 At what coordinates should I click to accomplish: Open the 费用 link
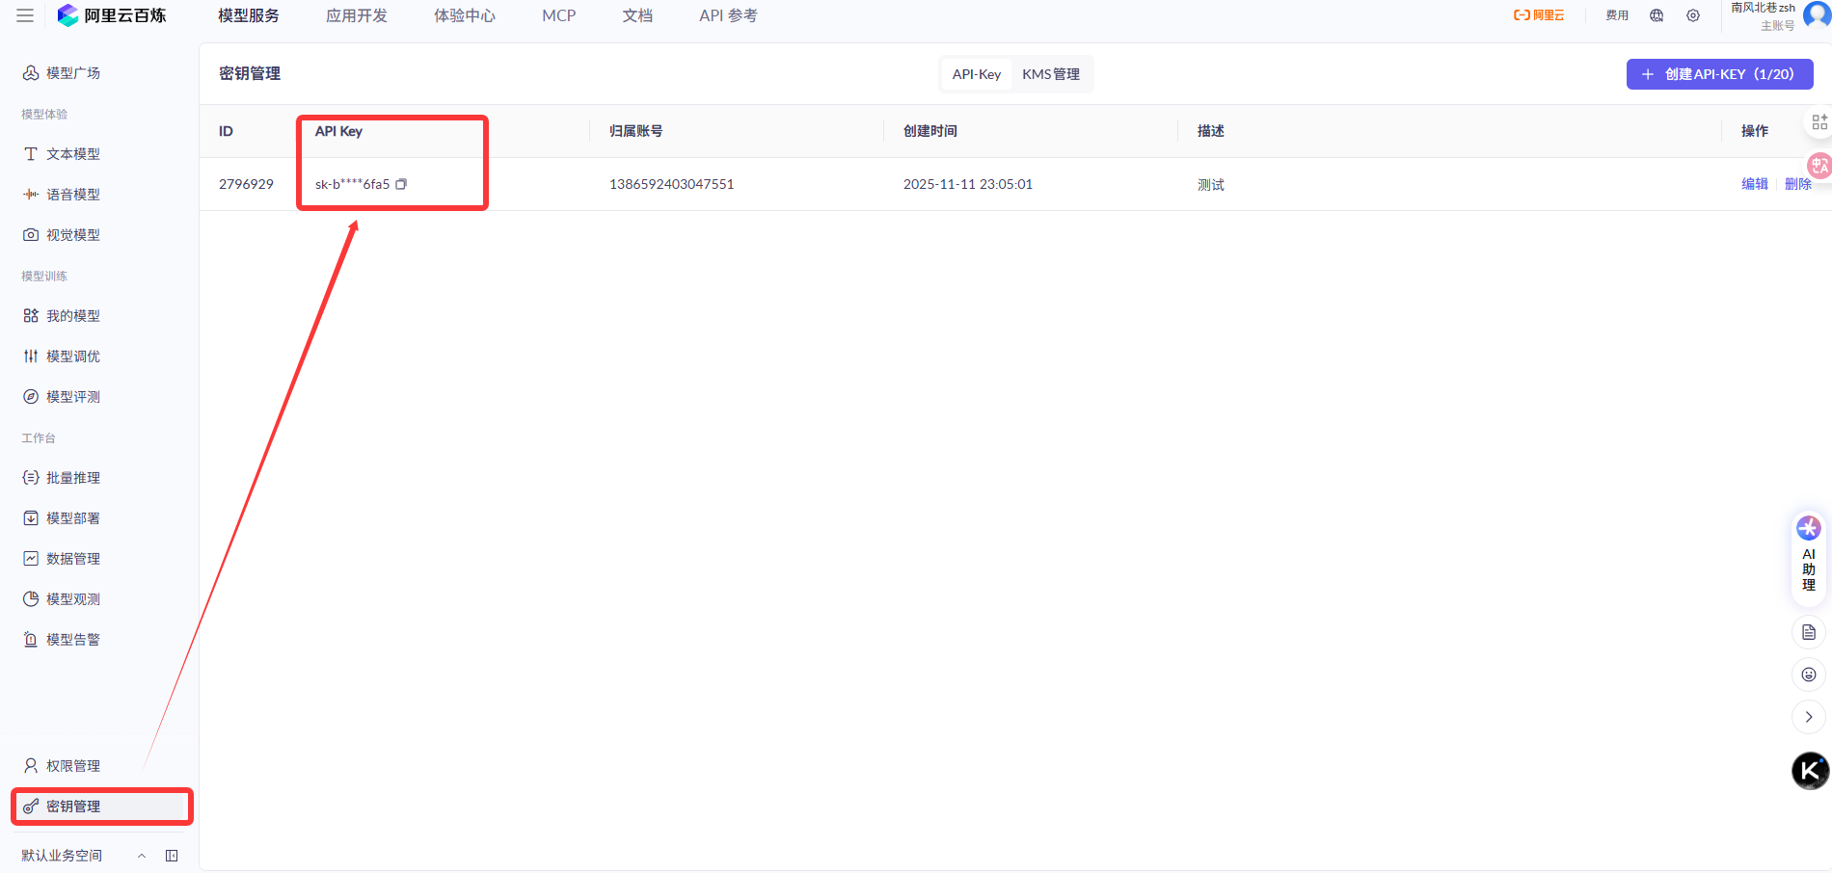(1617, 15)
